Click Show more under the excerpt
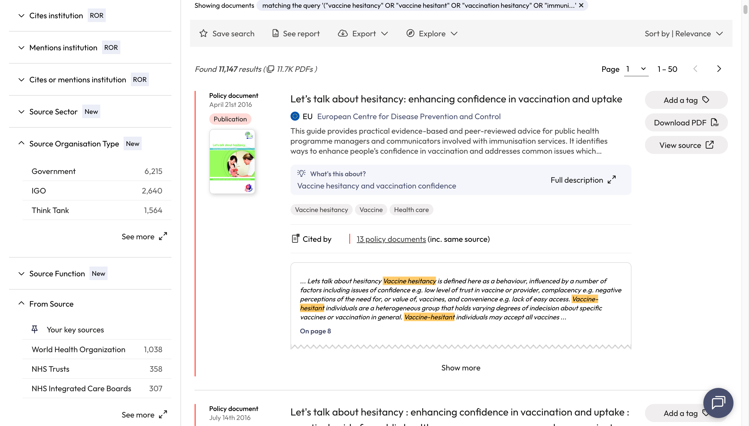This screenshot has width=749, height=426. 460,368
